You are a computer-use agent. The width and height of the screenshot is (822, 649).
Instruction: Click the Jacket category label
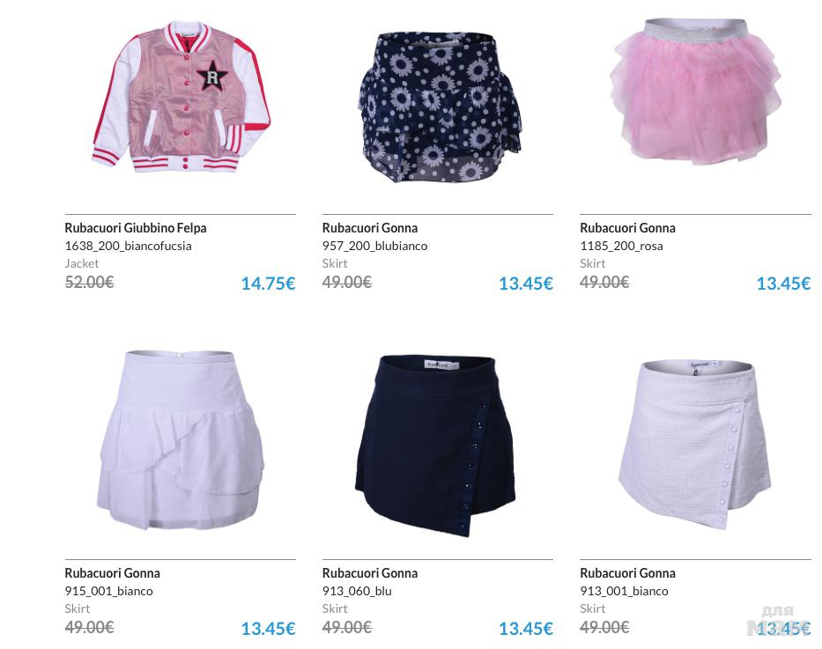click(81, 263)
